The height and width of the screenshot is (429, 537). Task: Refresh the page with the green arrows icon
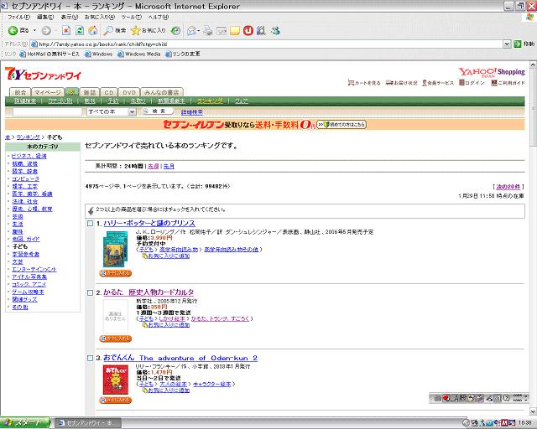pos(80,31)
